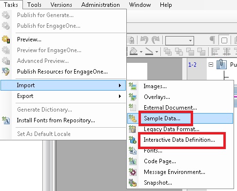Viewport: 237px width, 191px height.
Task: Click the Images import icon
Action: pyautogui.click(x=133, y=86)
